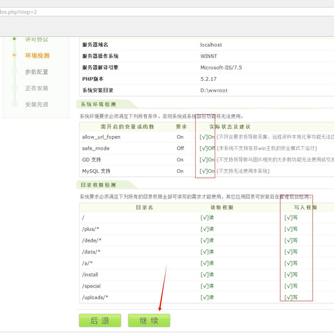Click the /install directory name row

coord(91,275)
